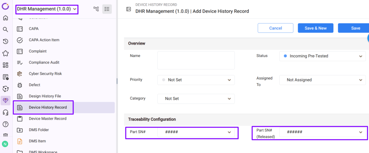Open the history clock icon
Viewport: 369px width, 153px height.
5,41
